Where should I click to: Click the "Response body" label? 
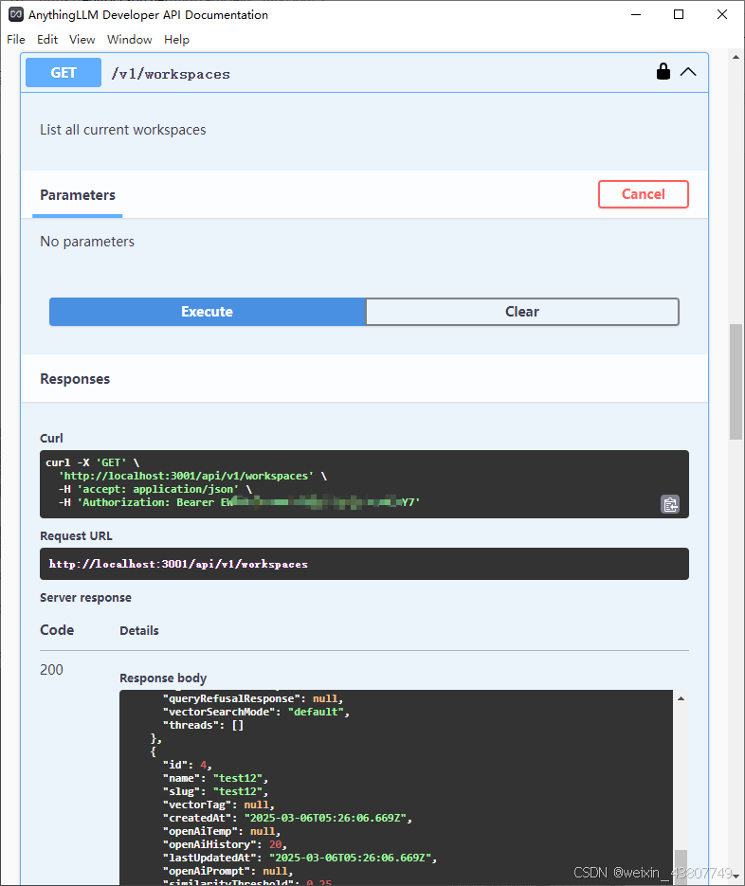[x=163, y=678]
